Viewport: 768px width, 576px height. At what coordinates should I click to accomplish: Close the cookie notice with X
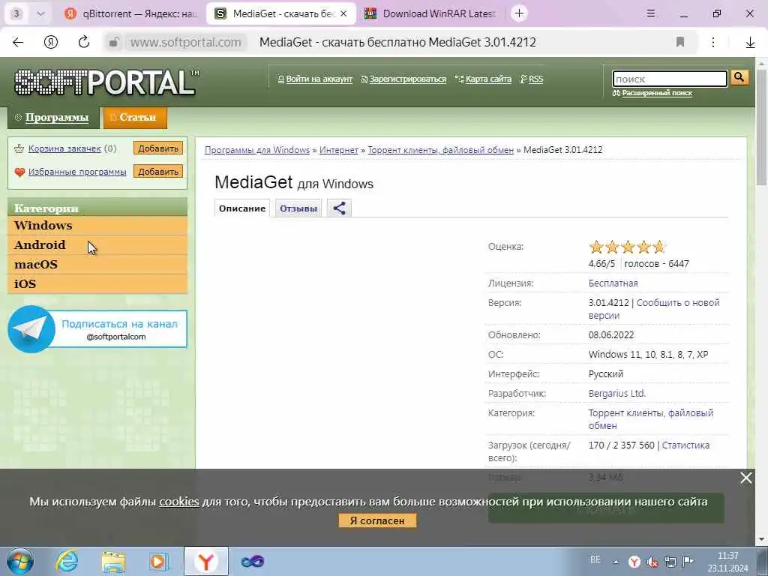pos(745,478)
